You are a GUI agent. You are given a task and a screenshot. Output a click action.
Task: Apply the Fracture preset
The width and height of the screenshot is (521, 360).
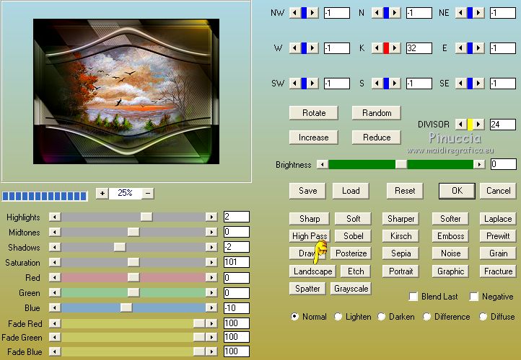click(x=498, y=271)
